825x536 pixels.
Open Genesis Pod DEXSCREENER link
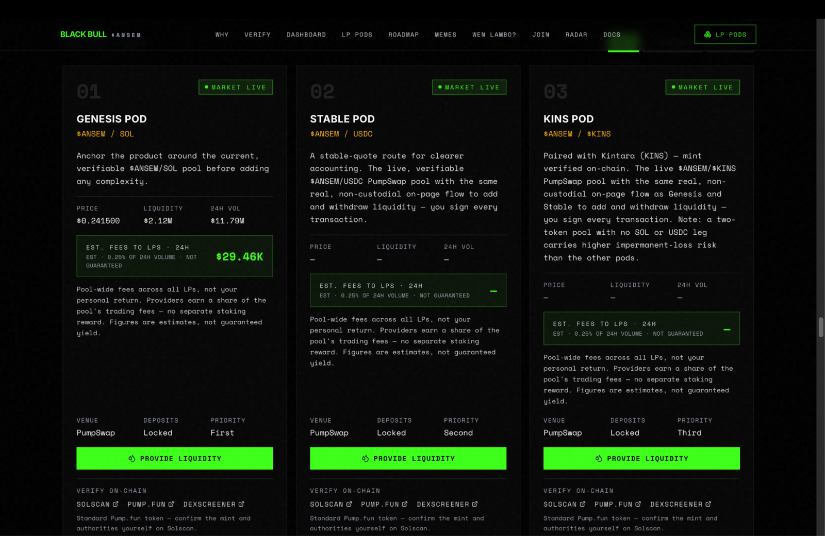coord(213,504)
